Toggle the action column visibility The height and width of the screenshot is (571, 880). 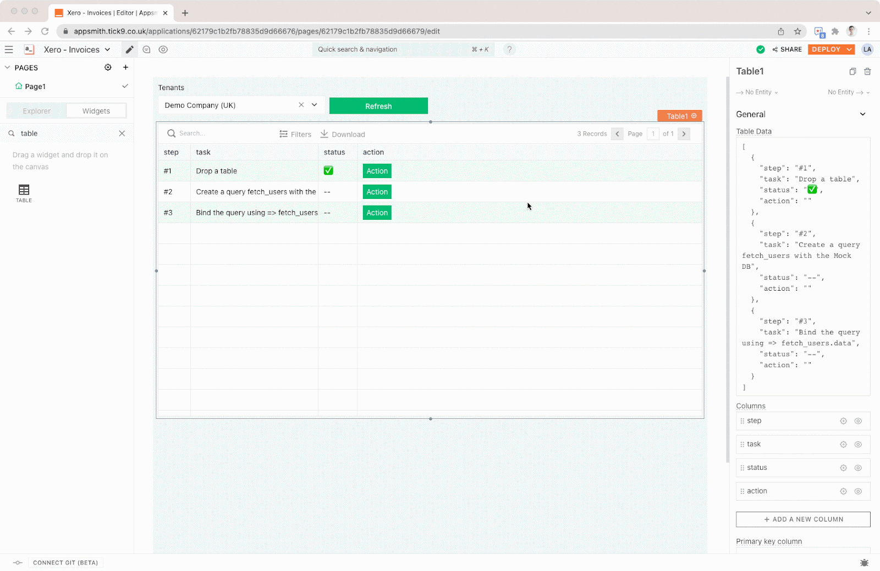point(859,491)
